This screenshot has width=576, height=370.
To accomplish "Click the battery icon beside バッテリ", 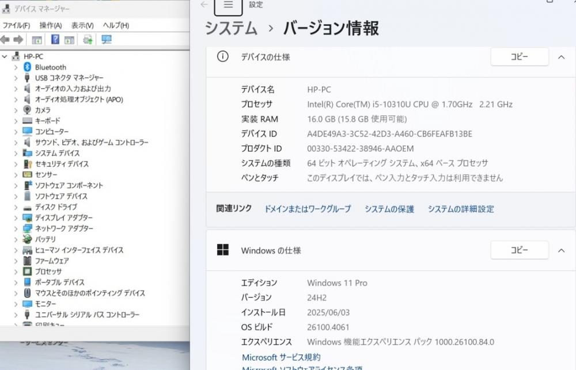I will [x=27, y=239].
